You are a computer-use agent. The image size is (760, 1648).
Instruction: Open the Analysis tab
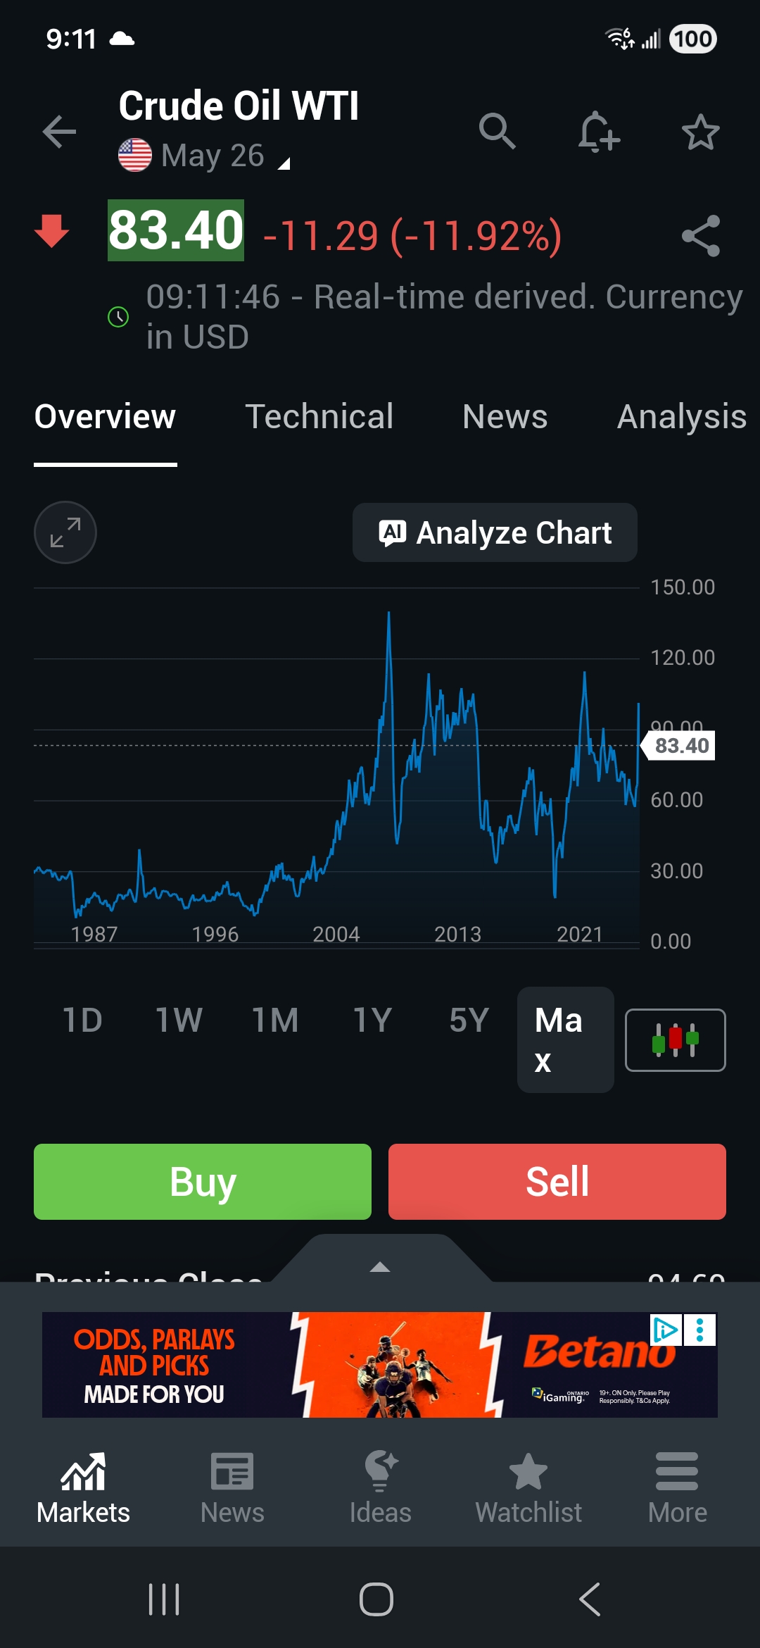[x=681, y=416]
